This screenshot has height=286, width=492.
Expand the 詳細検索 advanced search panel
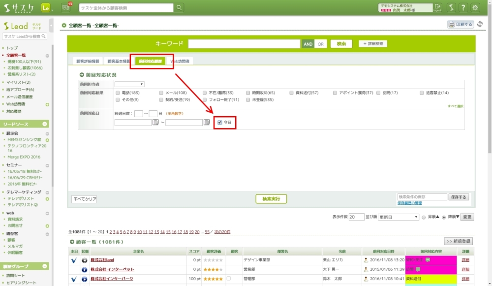[x=372, y=44]
